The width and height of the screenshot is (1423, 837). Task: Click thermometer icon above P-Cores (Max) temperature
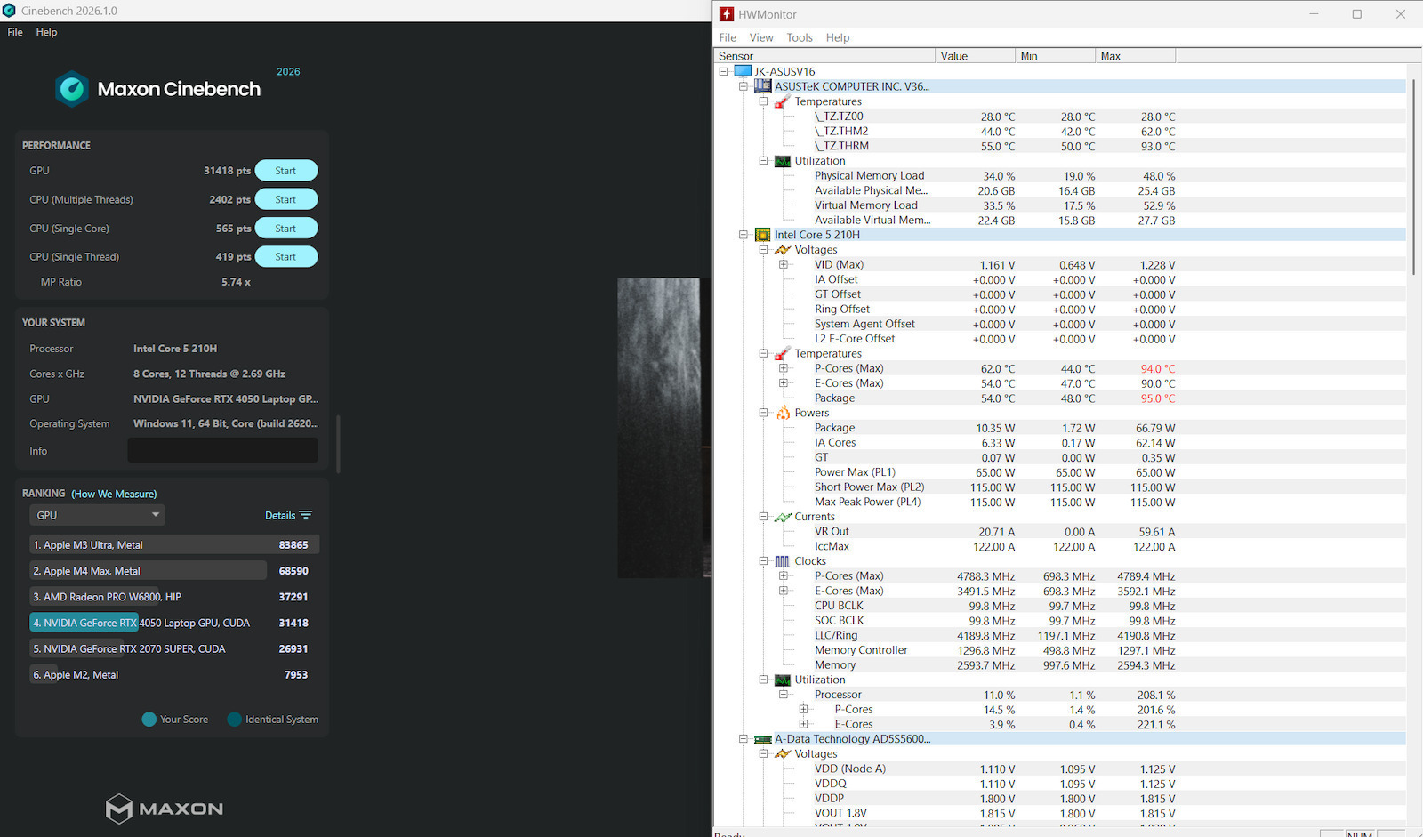point(783,354)
